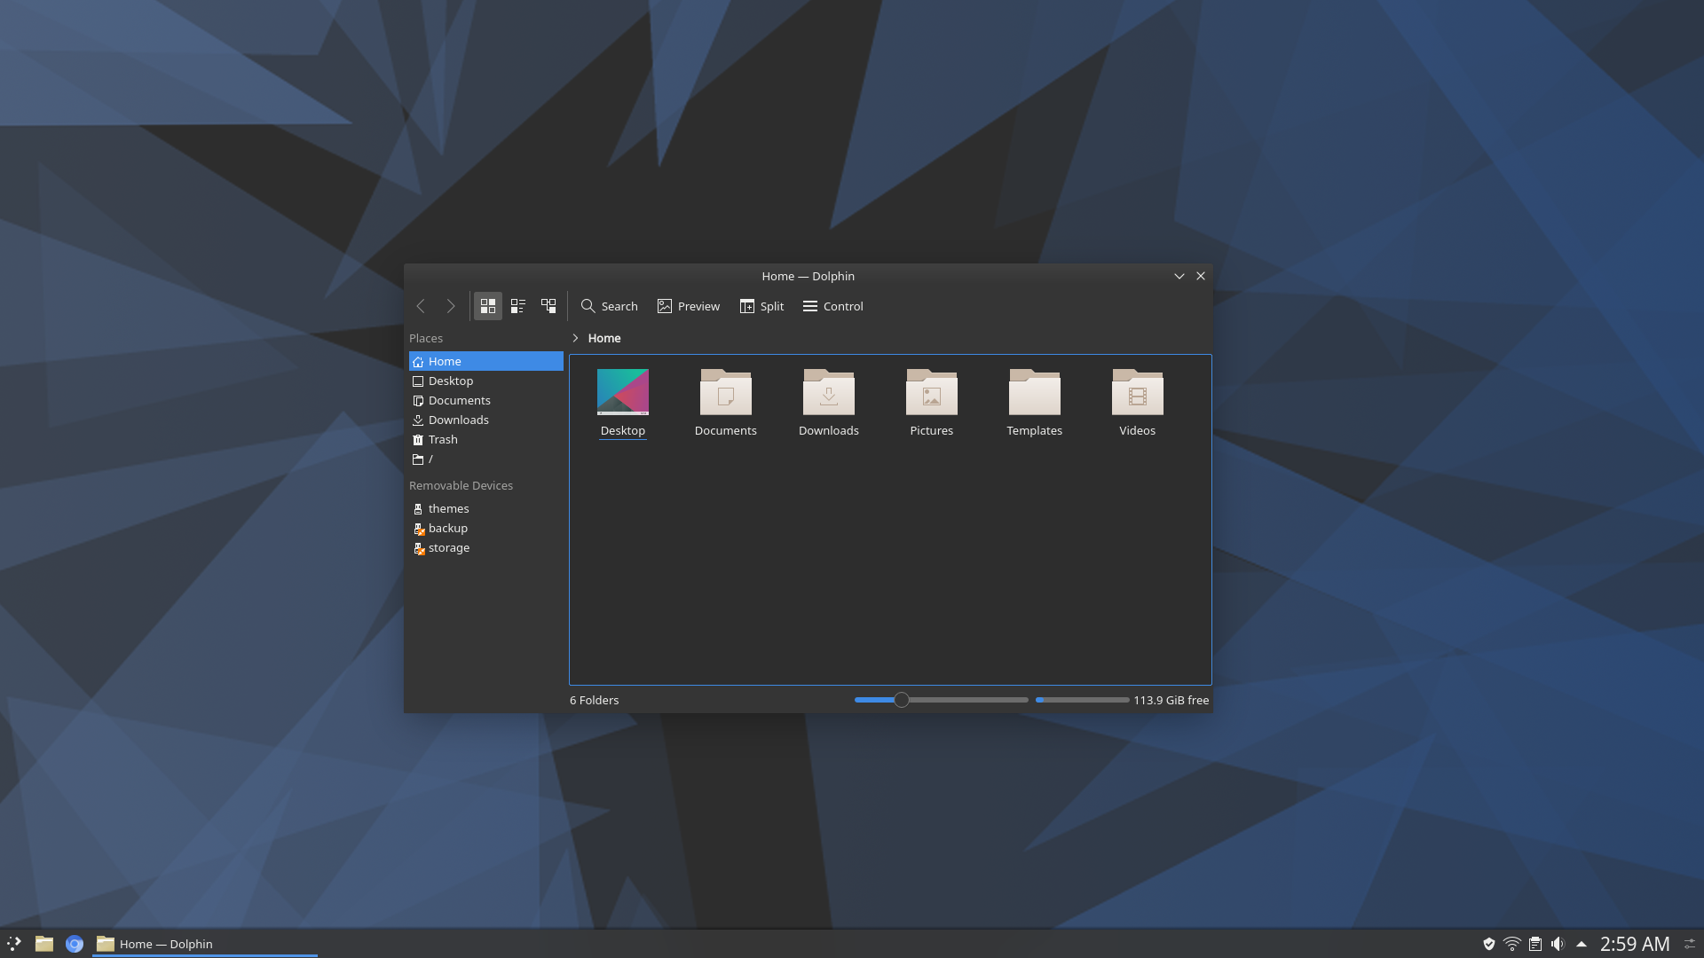Switch to Compact view mode
The height and width of the screenshot is (958, 1704).
tap(518, 306)
